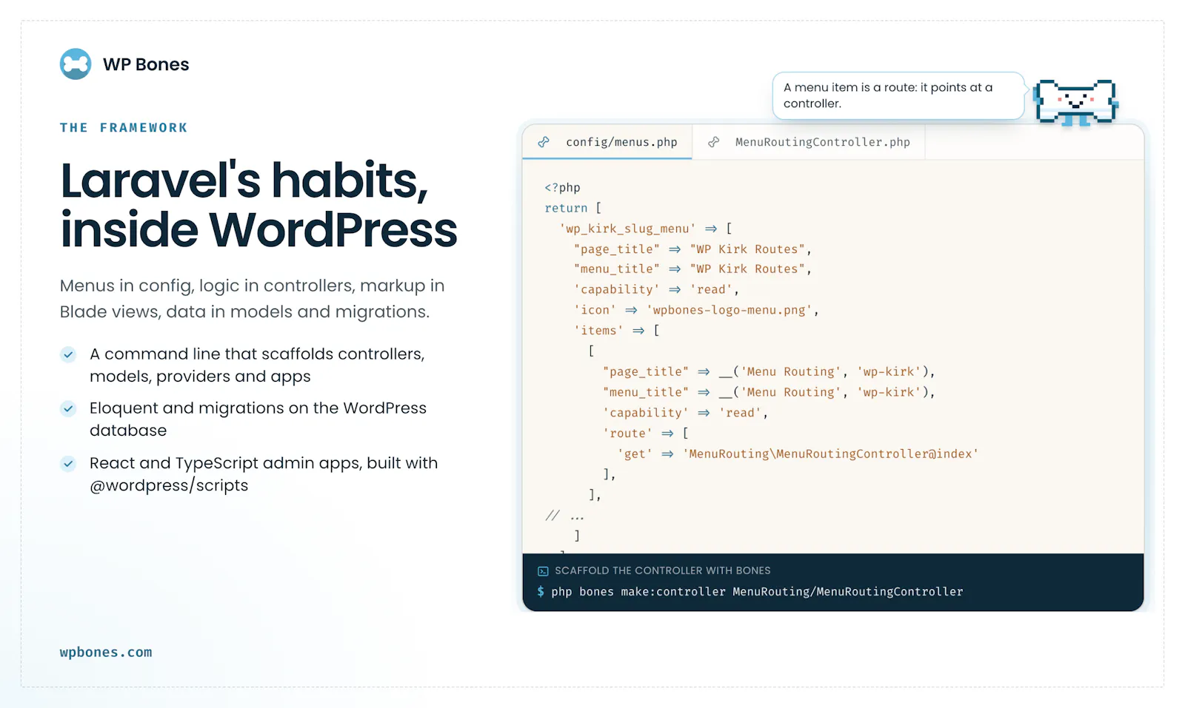The width and height of the screenshot is (1185, 708).
Task: Click the MenuRoutingController@index route line
Action: click(x=798, y=454)
